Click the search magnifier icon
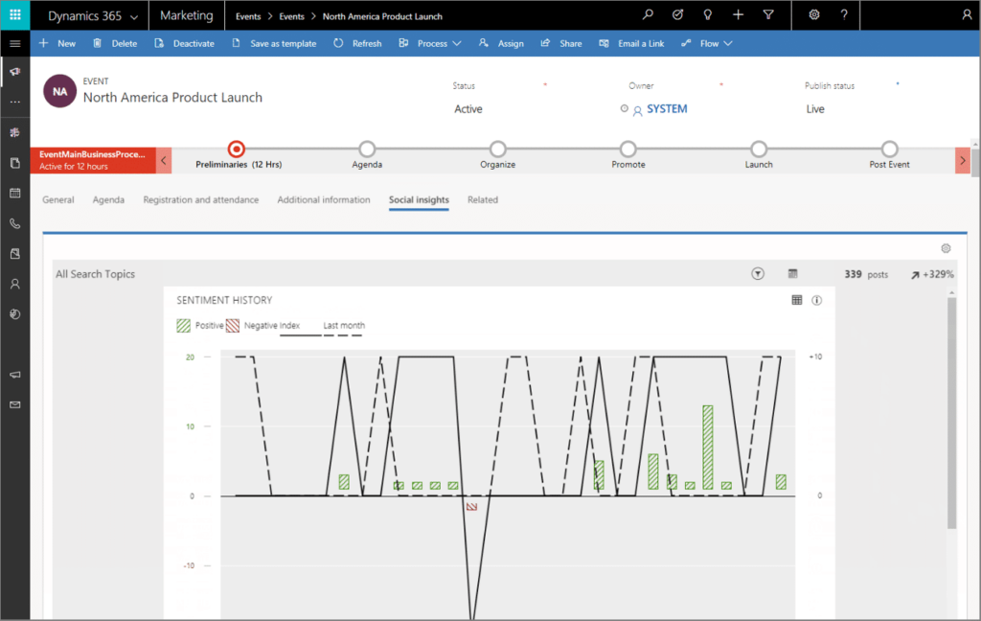This screenshot has width=981, height=621. coord(648,15)
